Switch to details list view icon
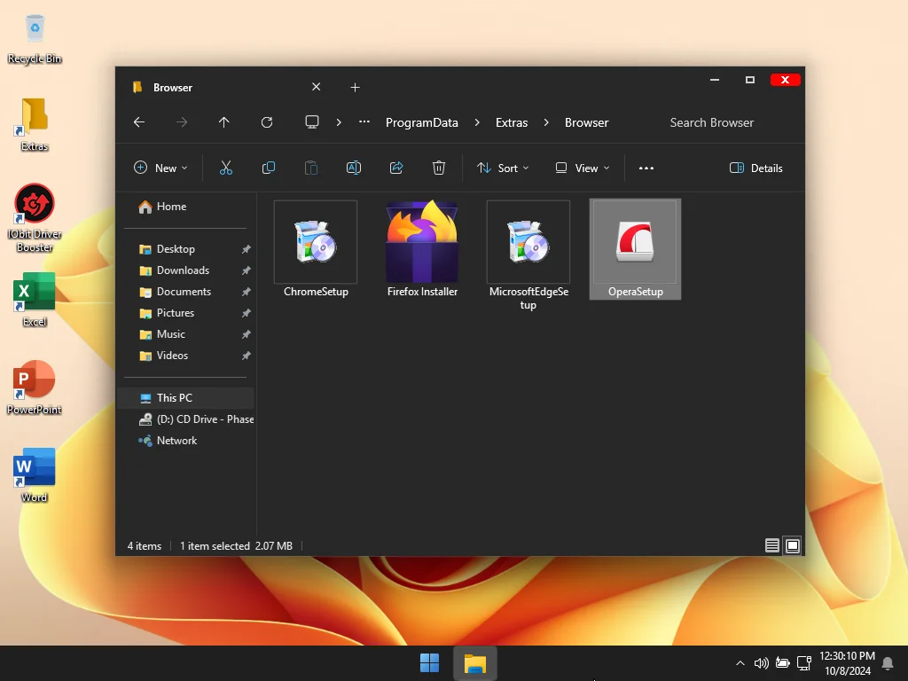The width and height of the screenshot is (908, 681). click(x=772, y=545)
